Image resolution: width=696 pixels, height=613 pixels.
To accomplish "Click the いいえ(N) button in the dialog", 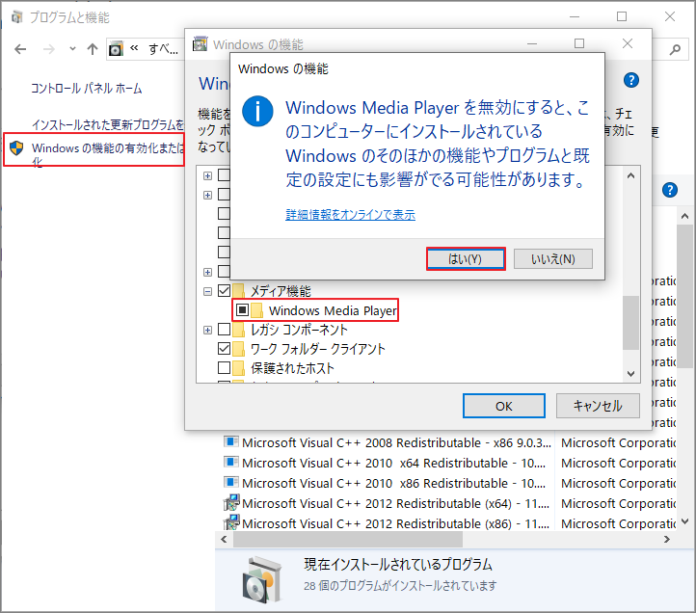I will click(x=553, y=258).
